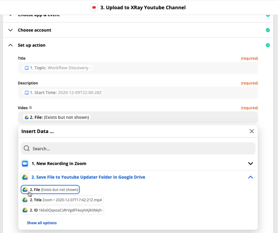Choose '2. File (Exists but not shown)' option
The image size is (278, 233).
pos(50,189)
